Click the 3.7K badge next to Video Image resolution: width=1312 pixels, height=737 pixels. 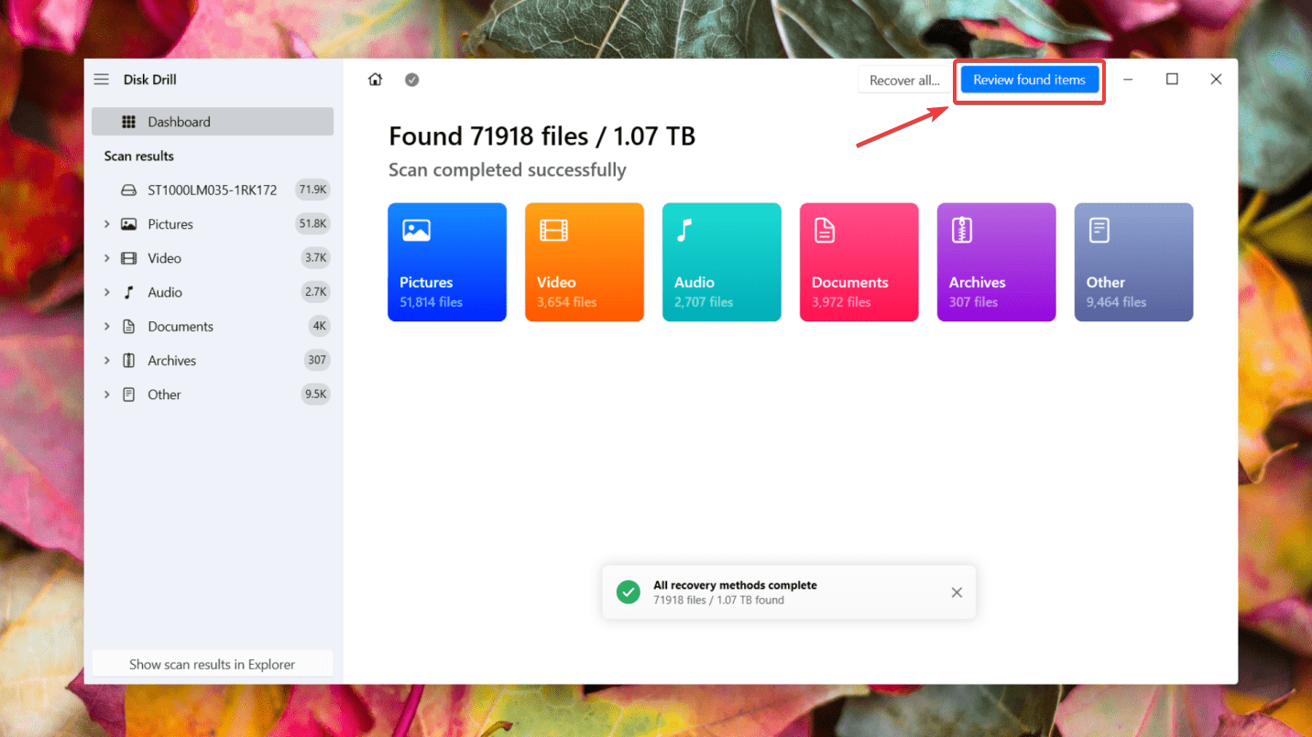point(315,258)
